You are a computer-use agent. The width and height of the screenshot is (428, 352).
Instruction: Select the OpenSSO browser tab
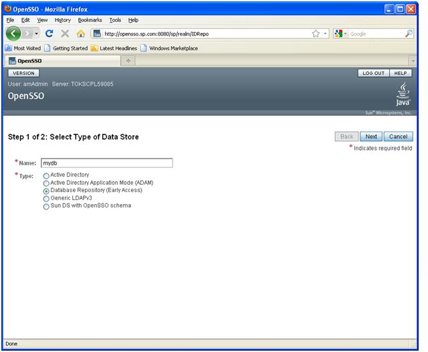pyautogui.click(x=63, y=61)
